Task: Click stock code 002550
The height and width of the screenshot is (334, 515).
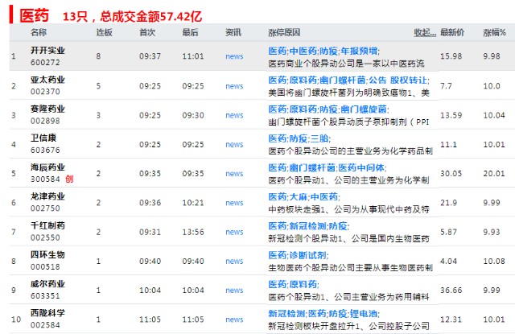Action: click(45, 237)
